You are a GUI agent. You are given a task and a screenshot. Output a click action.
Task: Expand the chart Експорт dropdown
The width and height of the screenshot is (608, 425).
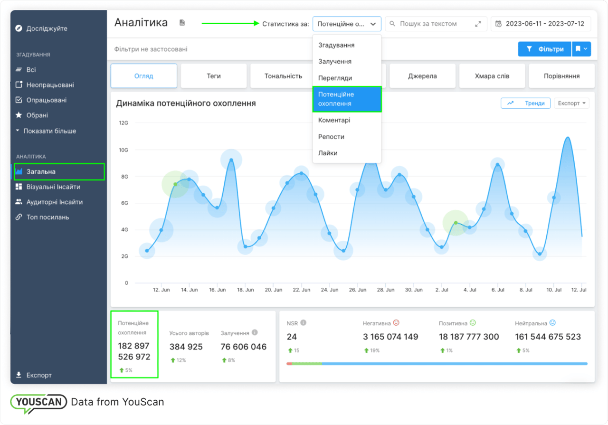pyautogui.click(x=571, y=103)
